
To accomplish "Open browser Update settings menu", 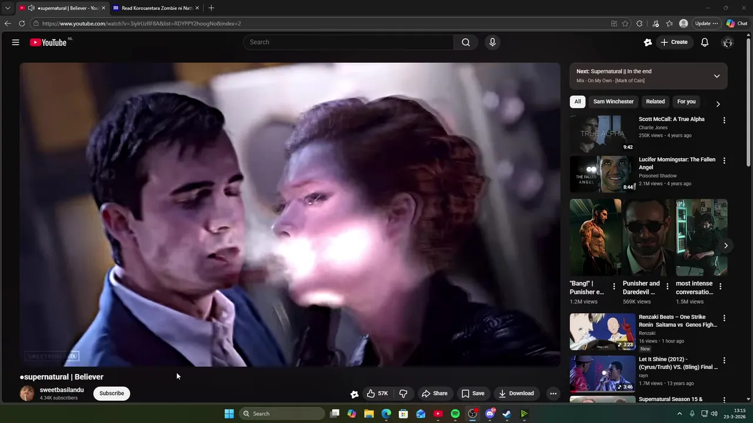I will click(707, 23).
